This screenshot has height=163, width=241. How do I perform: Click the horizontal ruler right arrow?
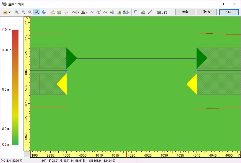[x=239, y=155]
